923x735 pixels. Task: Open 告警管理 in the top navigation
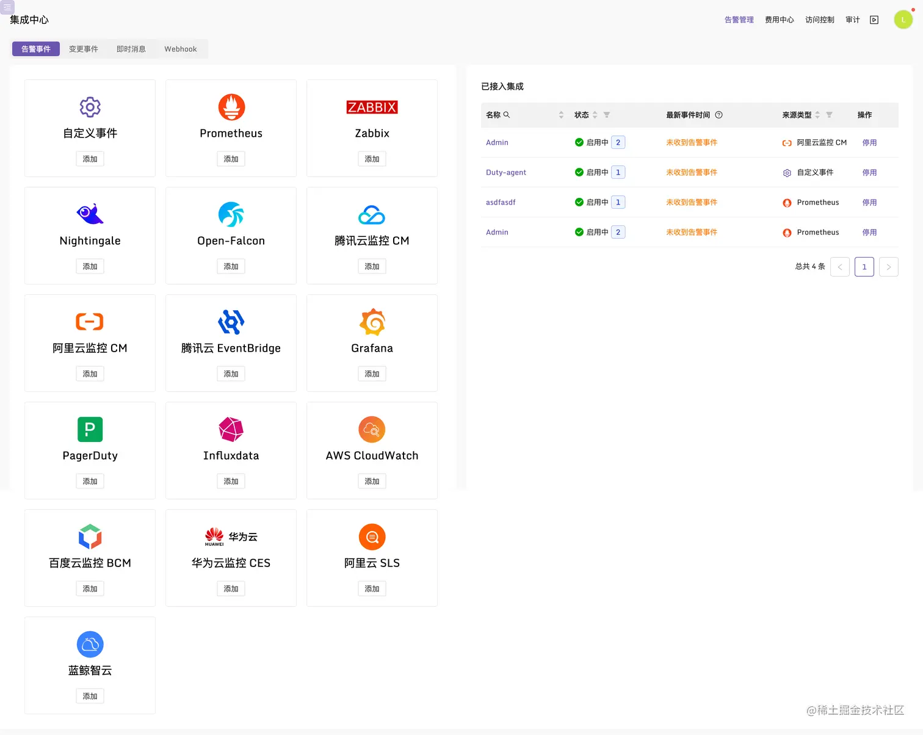tap(739, 20)
